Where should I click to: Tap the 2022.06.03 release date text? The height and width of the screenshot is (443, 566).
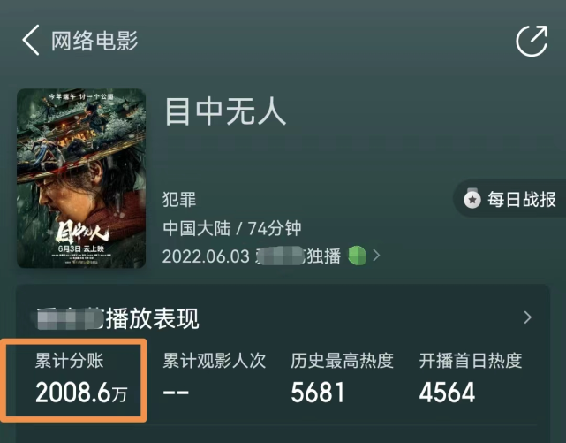pyautogui.click(x=206, y=256)
